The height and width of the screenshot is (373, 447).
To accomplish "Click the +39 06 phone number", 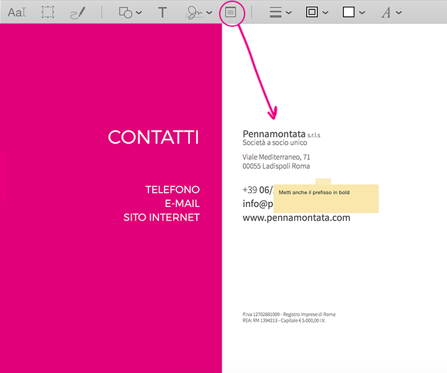I will (258, 190).
